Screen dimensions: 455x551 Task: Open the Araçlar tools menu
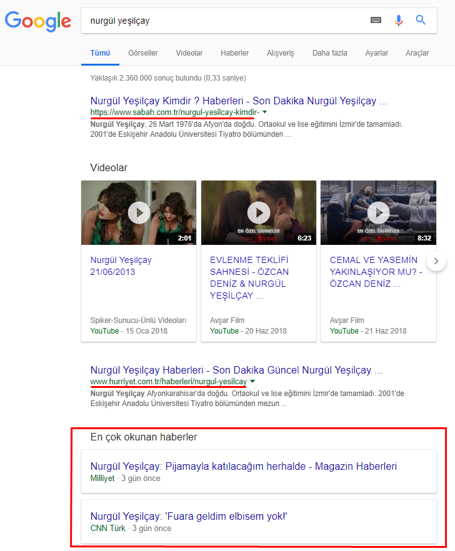pos(417,53)
